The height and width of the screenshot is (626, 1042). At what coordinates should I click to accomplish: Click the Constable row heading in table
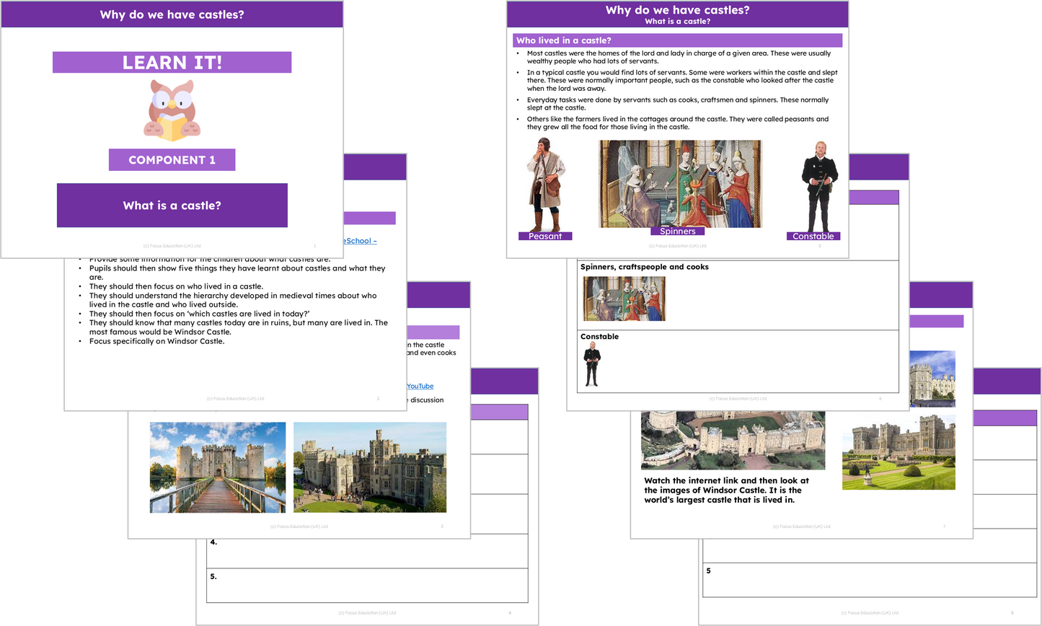point(599,337)
